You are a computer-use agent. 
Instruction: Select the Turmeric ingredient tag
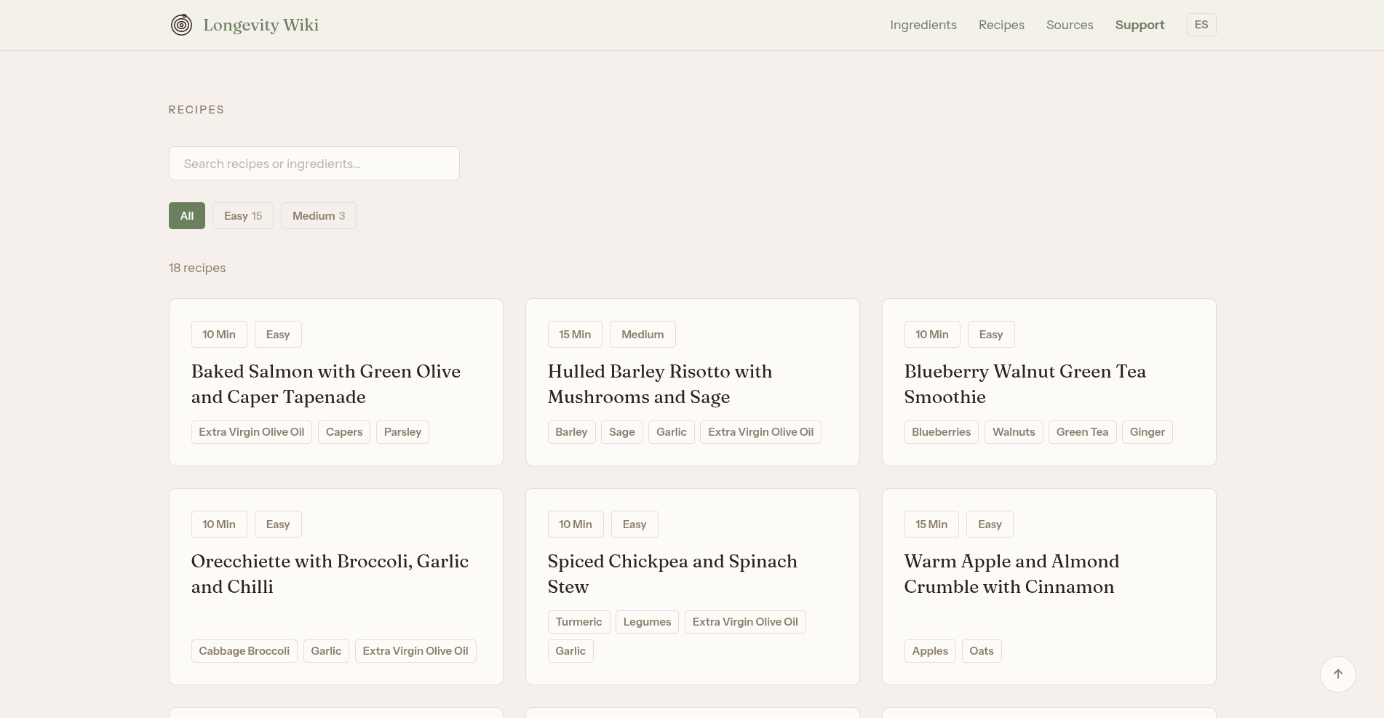click(x=578, y=622)
